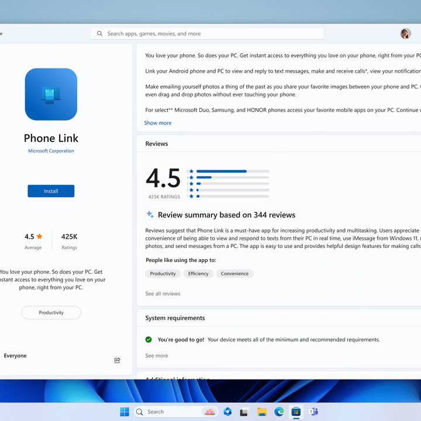Viewport: 421px width, 421px height.
Task: Open Task View from the taskbar
Action: coord(244,412)
